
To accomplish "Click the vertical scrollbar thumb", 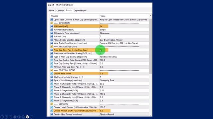I will 150,46.
